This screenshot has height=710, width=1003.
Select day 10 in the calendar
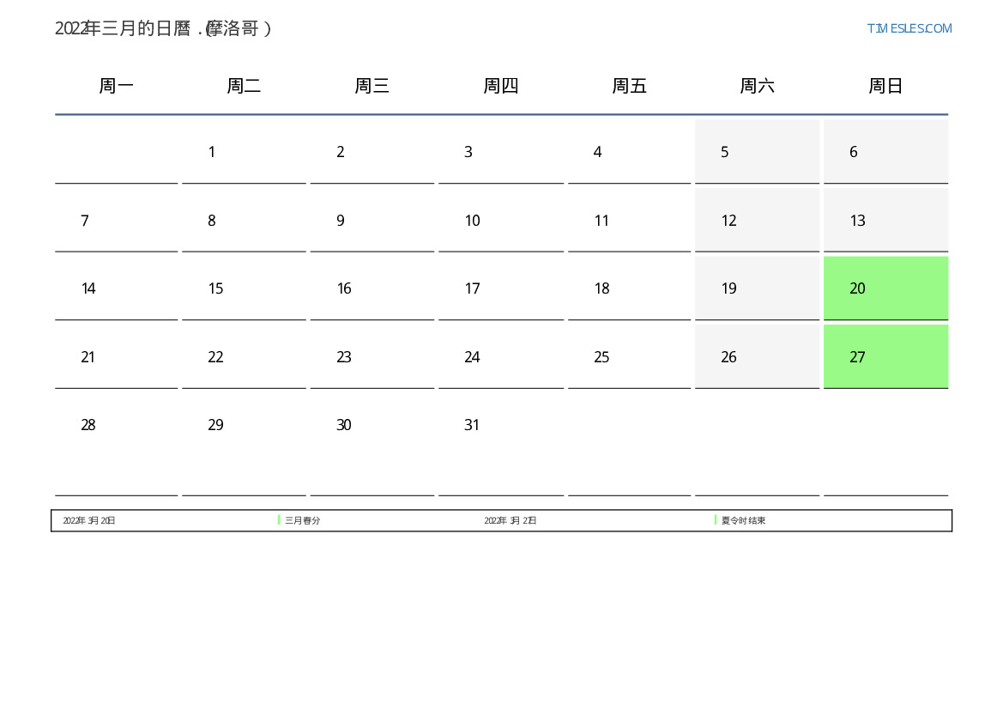pyautogui.click(x=500, y=221)
